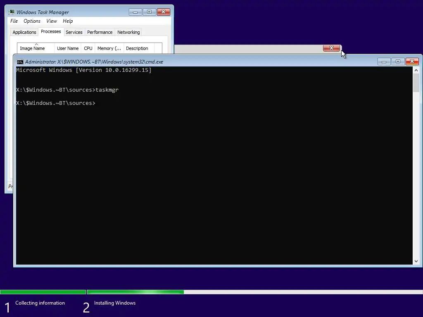423x317 pixels.
Task: Open the Options menu in Task Manager
Action: [32, 21]
